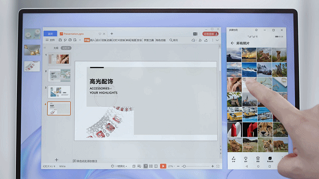
Task: Expand the ribbon with the chevron arrow
Action: 217,40
